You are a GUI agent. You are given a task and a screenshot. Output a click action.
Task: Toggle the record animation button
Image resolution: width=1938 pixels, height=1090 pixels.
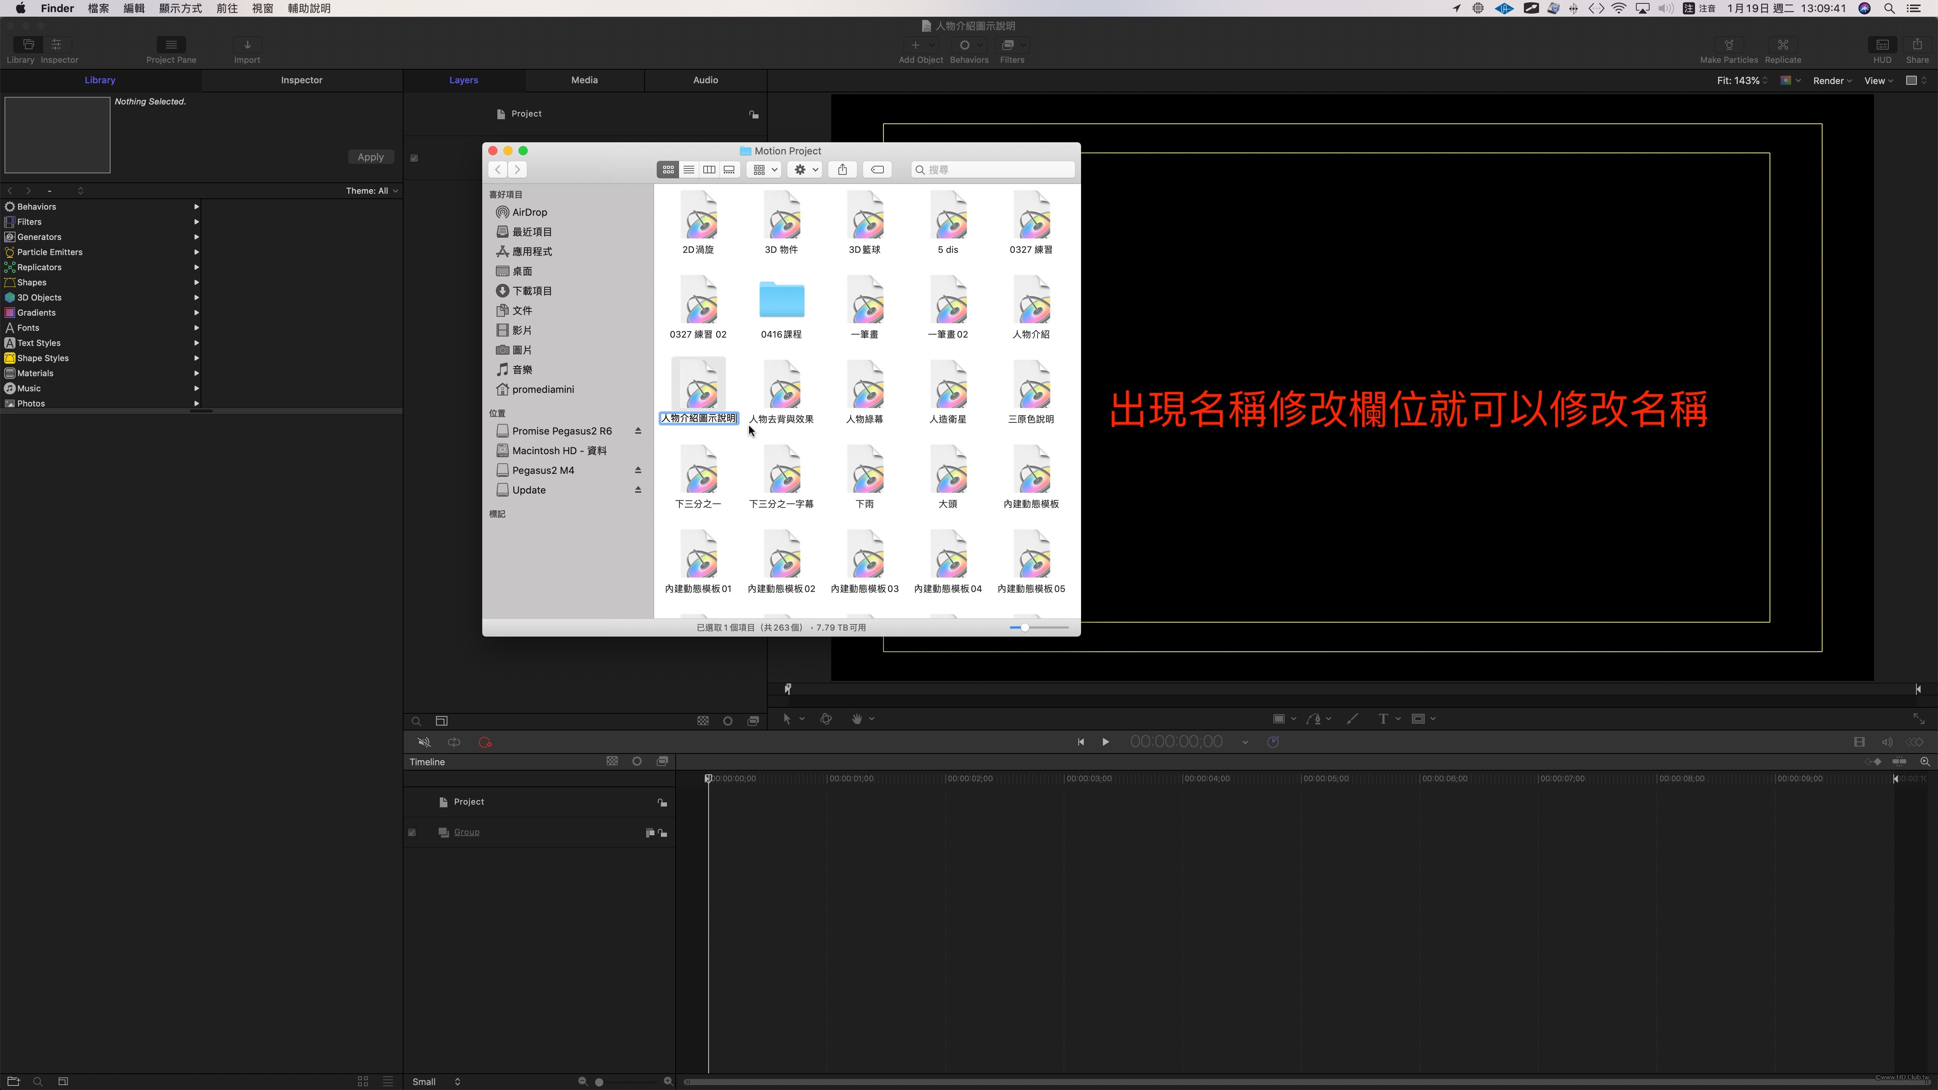485,743
